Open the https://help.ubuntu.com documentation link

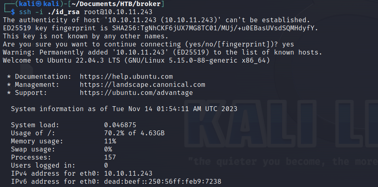[x=126, y=77]
